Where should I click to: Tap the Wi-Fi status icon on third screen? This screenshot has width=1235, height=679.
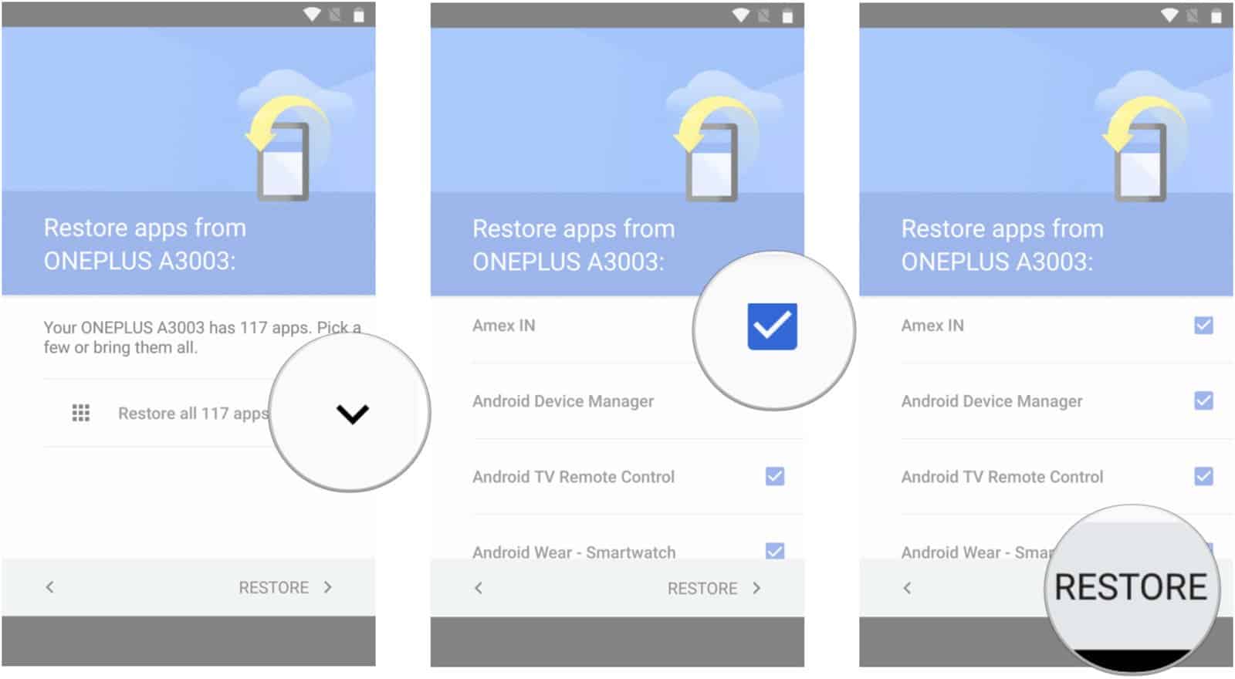pyautogui.click(x=1170, y=15)
